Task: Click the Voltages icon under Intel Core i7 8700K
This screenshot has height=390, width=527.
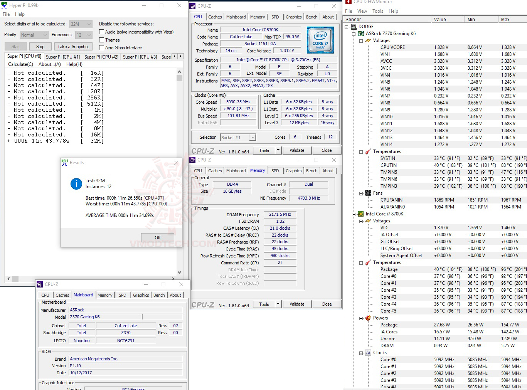Action: coord(368,221)
